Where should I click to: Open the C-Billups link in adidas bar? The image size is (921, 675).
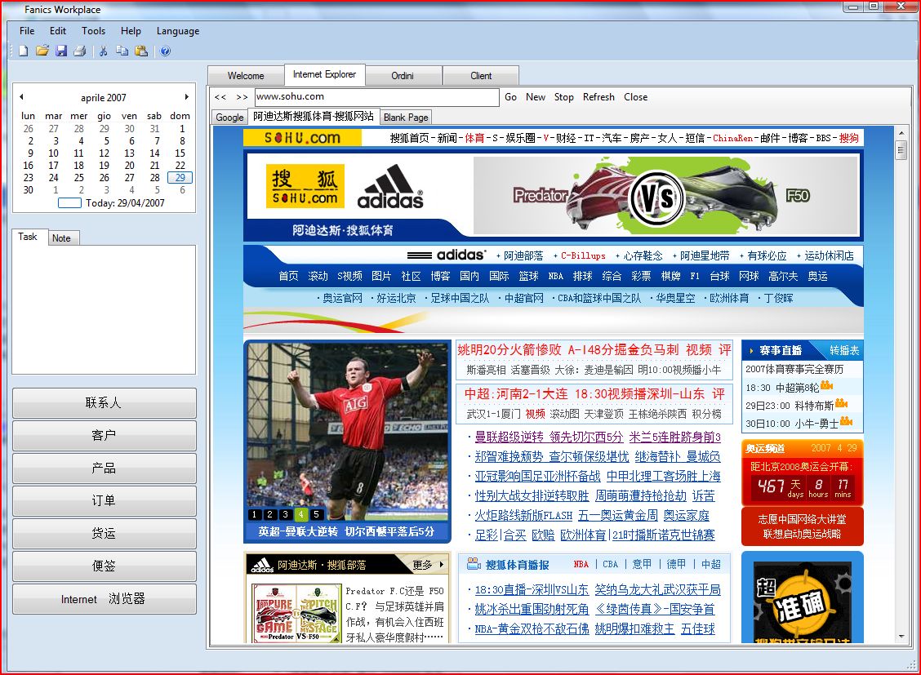click(583, 255)
